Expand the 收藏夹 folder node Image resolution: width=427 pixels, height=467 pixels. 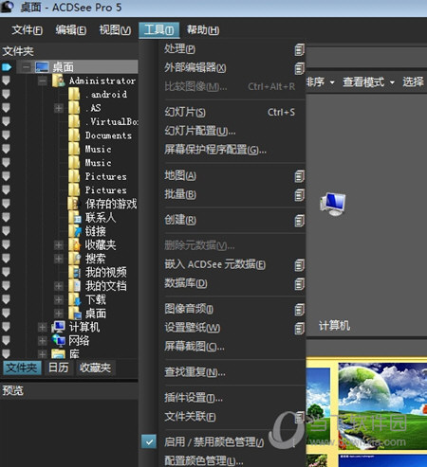[x=59, y=245]
